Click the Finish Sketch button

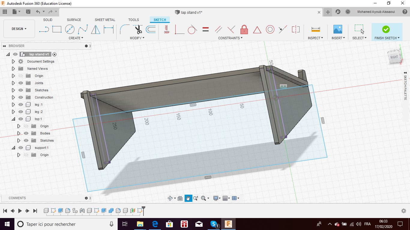(x=386, y=29)
